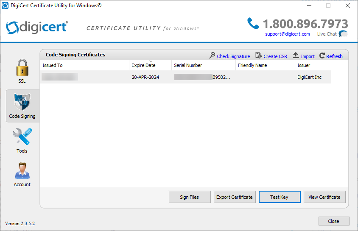Open support@digicert.com email link

tap(288, 34)
